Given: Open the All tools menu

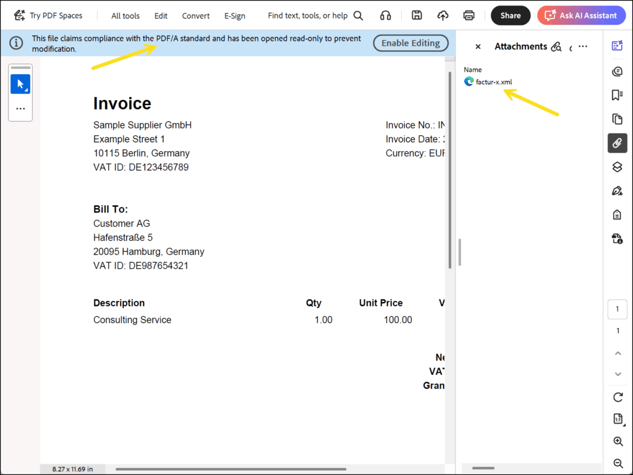Looking at the screenshot, I should point(125,15).
